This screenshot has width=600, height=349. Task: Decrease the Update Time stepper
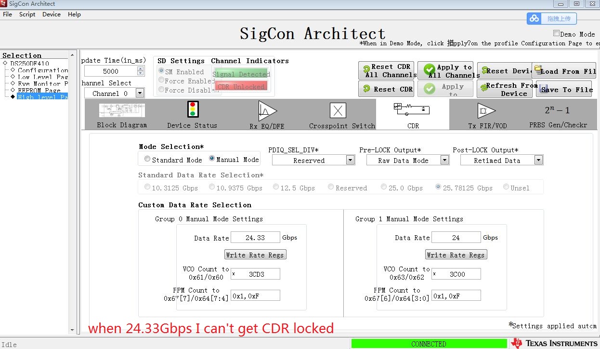pyautogui.click(x=141, y=73)
